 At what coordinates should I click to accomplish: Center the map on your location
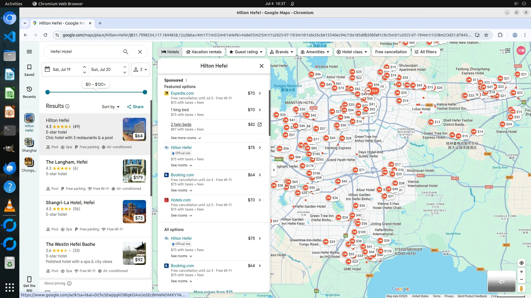tap(521, 263)
